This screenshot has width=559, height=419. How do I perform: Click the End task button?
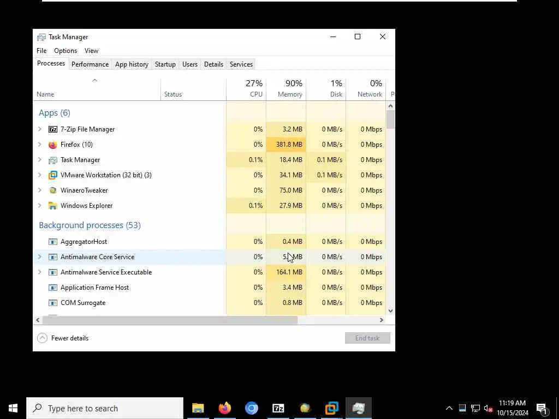[x=367, y=338]
